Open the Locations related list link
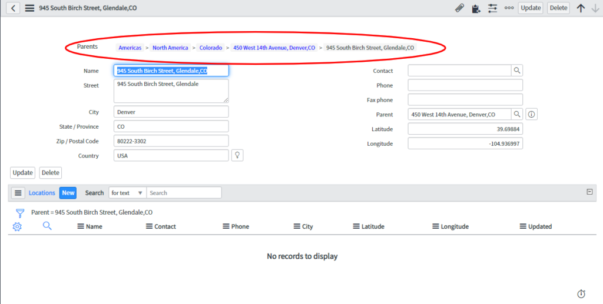This screenshot has height=304, width=603. 42,193
